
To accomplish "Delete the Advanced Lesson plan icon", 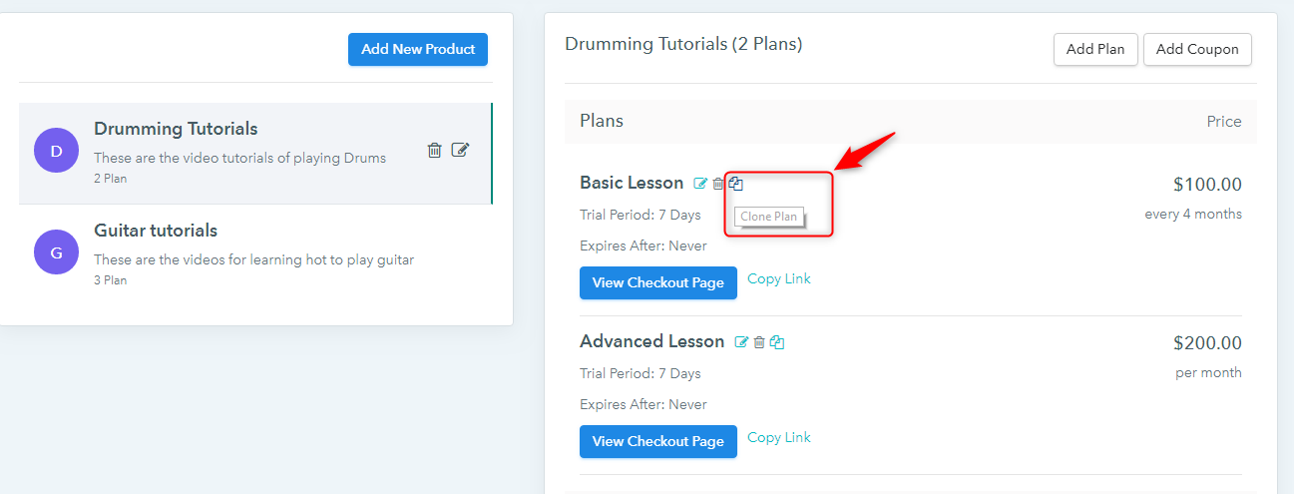I will (759, 342).
